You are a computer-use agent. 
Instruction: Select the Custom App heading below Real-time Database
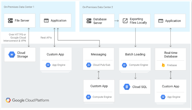click(171, 86)
